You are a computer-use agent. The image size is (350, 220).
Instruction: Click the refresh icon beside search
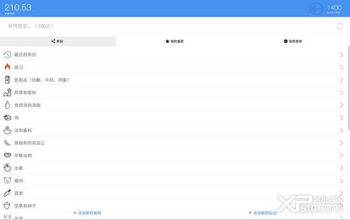[x=340, y=26]
